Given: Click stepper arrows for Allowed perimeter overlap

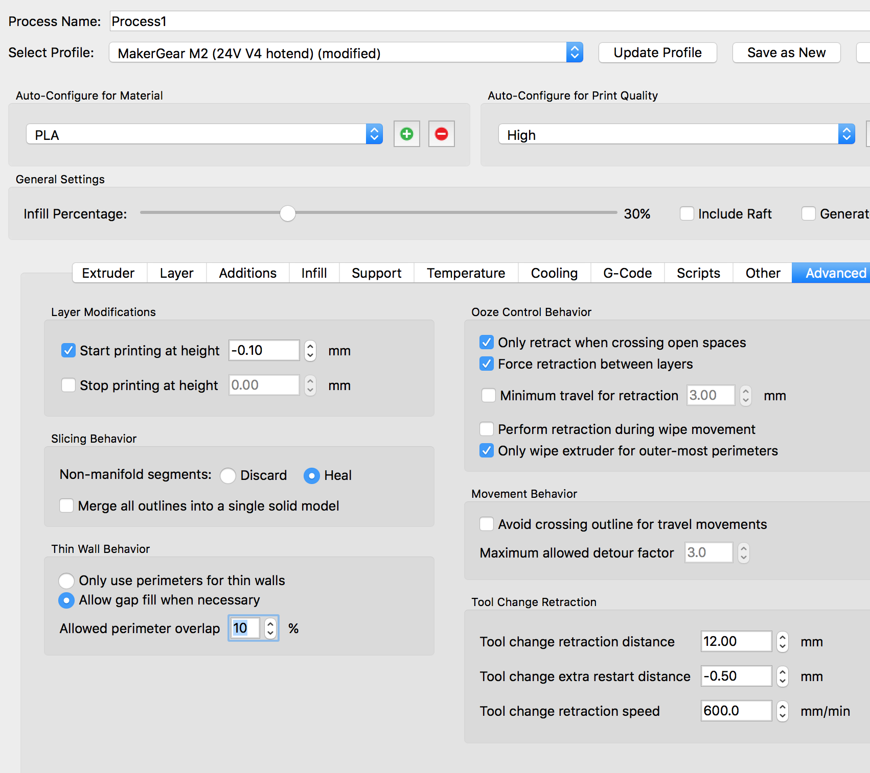Looking at the screenshot, I should [270, 629].
